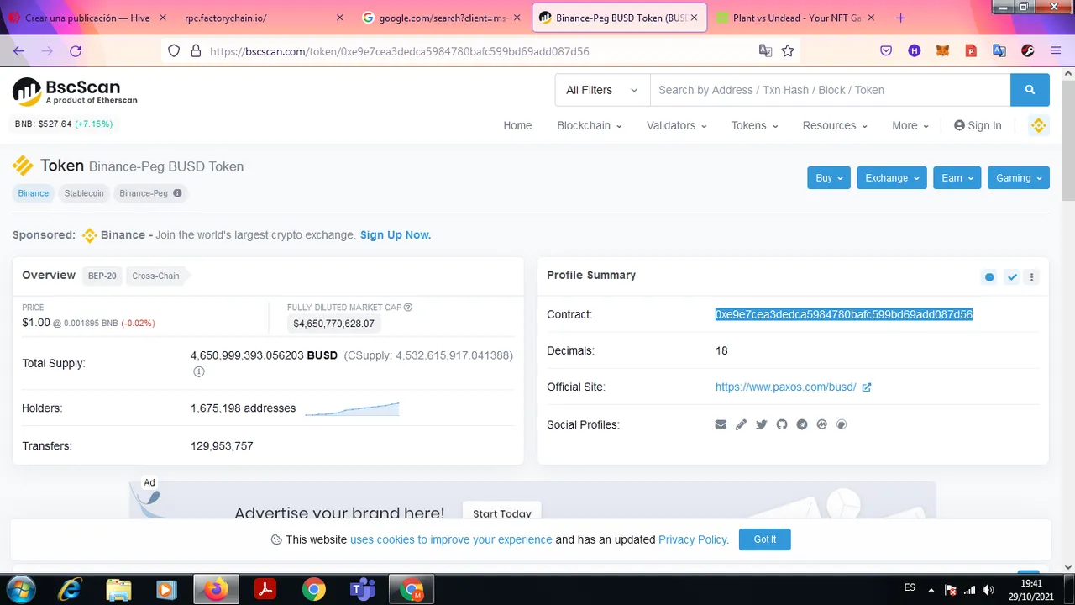Open 'uses cookies to improve your experience' link

click(451, 539)
